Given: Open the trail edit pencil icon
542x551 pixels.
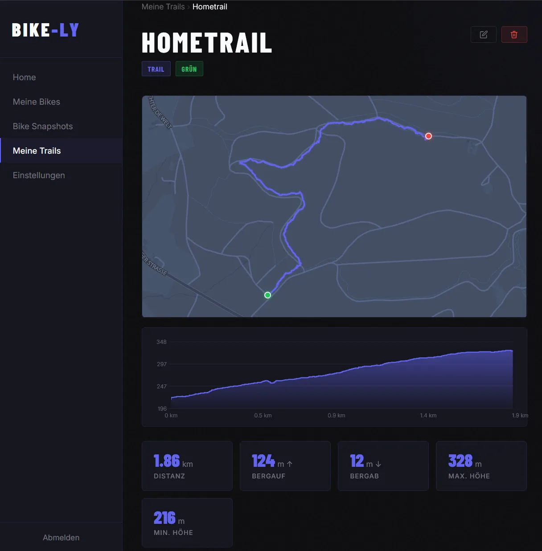Looking at the screenshot, I should click(483, 34).
